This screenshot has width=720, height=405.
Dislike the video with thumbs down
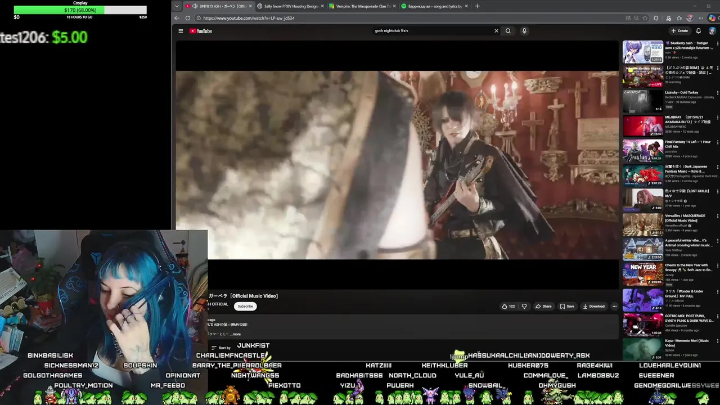524,307
